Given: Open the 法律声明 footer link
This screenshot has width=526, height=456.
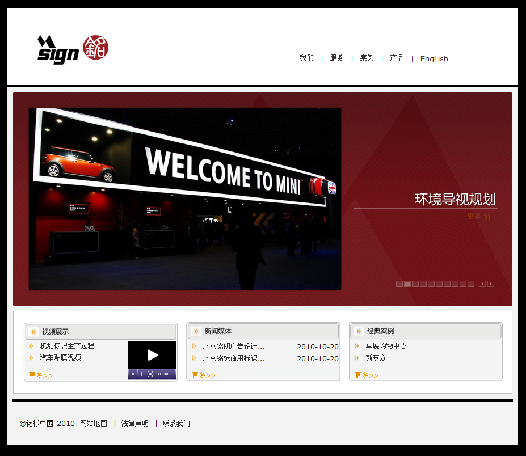Looking at the screenshot, I should pyautogui.click(x=135, y=424).
